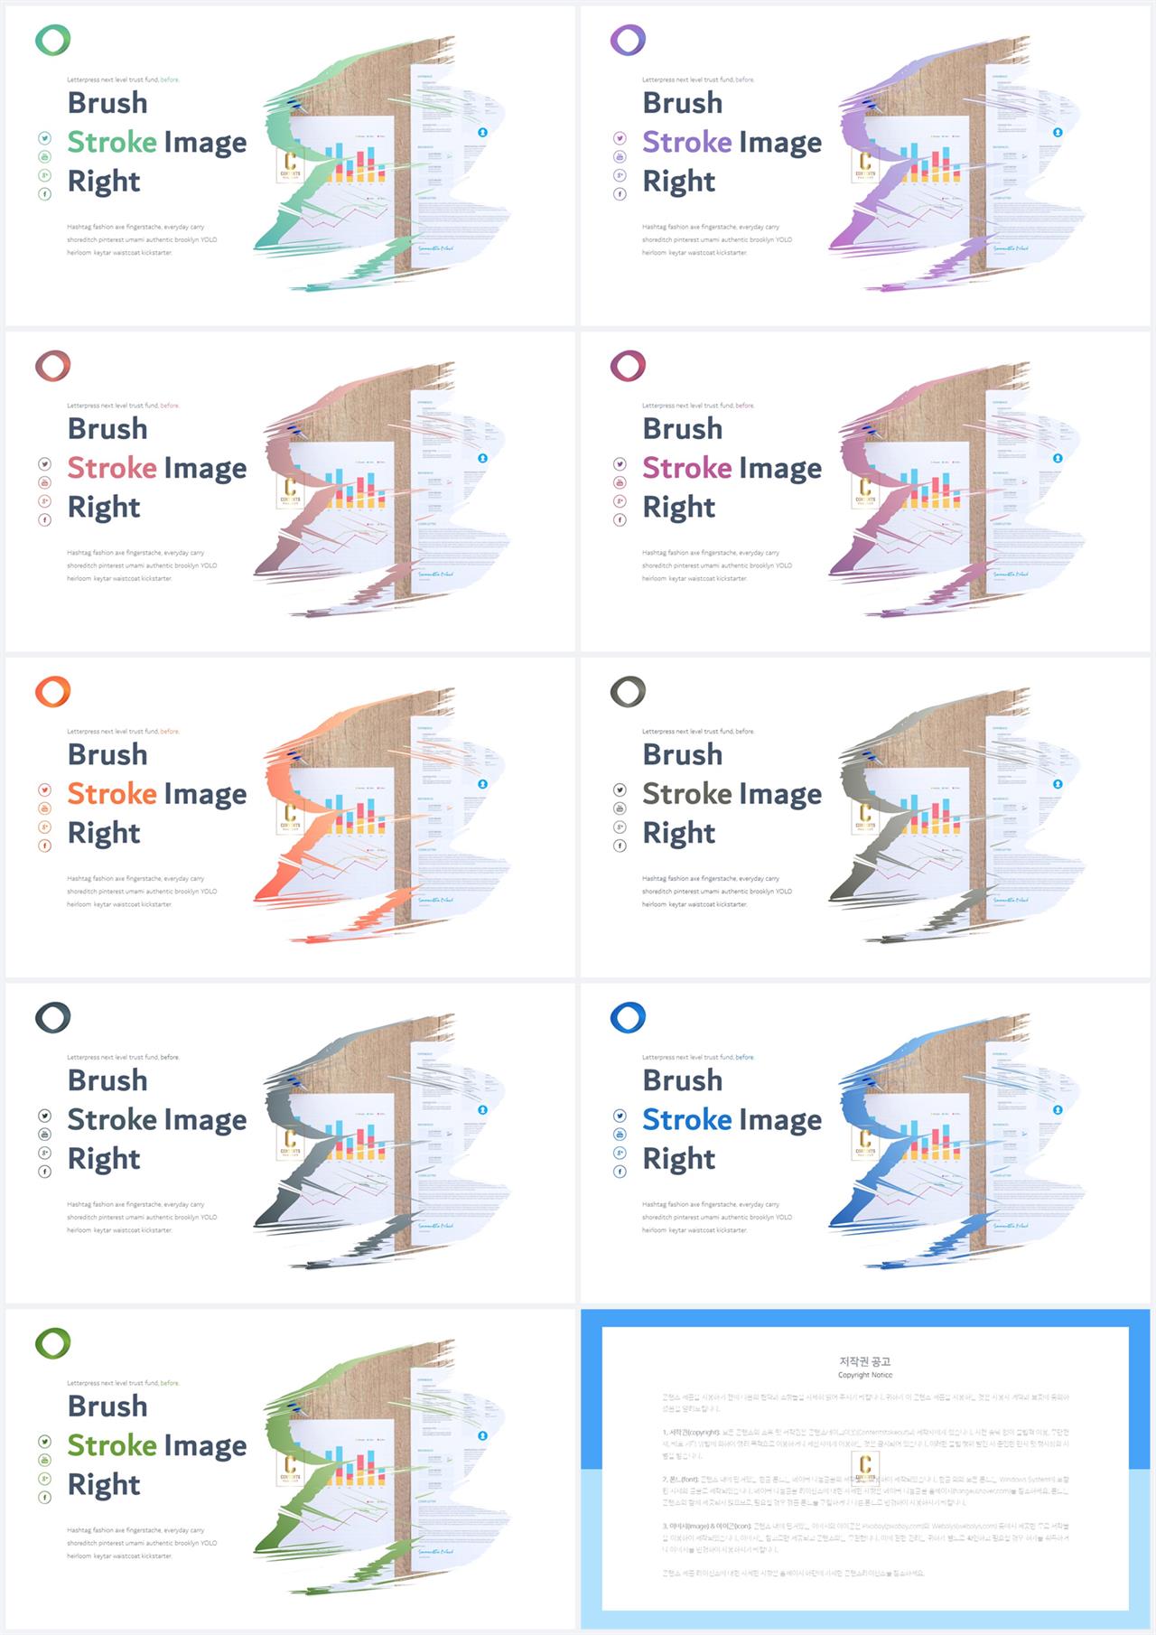Click the Google Plus icon on the orange slide
The image size is (1156, 1635).
[x=44, y=827]
